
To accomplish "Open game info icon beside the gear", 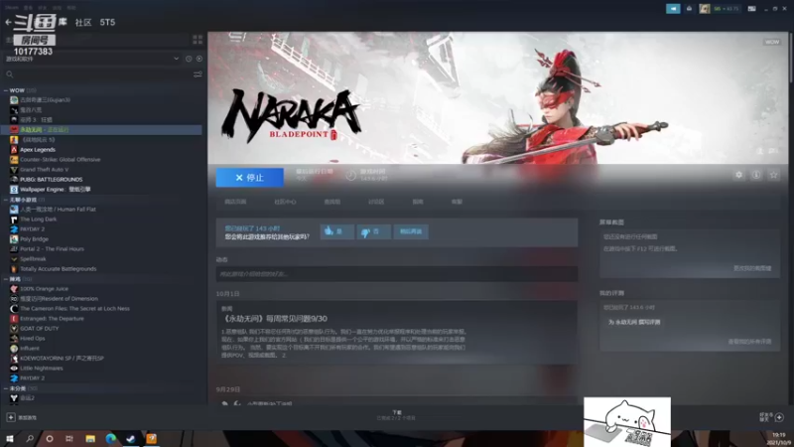I will click(756, 175).
